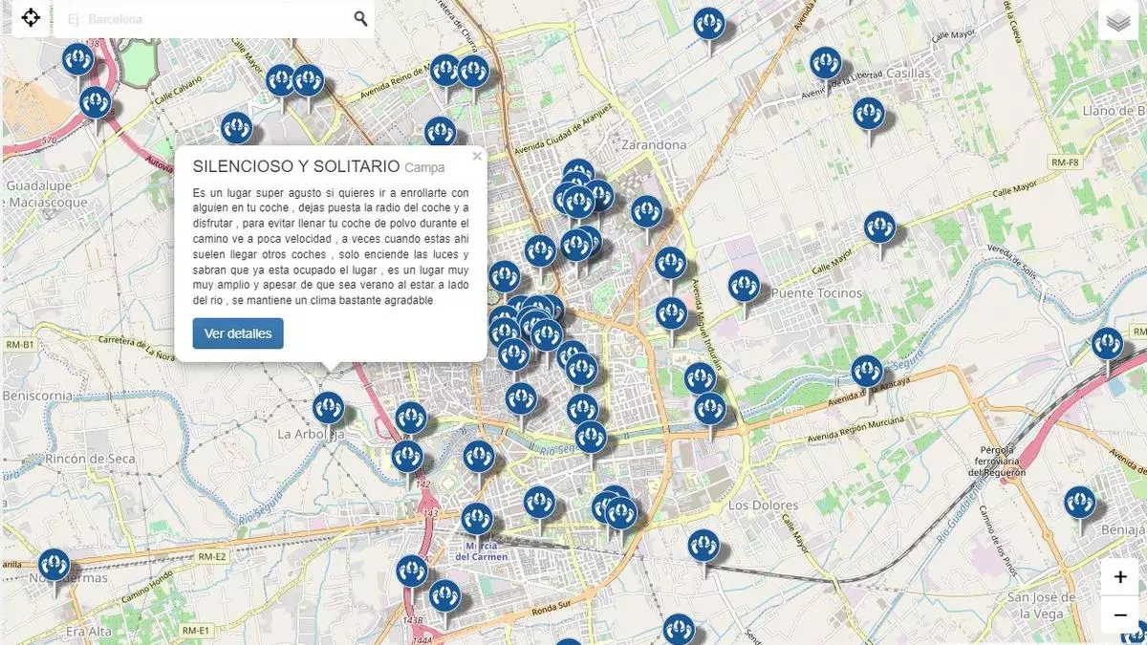Screen dimensions: 1147x645
Task: Open the map layers selector
Action: coord(1117,21)
